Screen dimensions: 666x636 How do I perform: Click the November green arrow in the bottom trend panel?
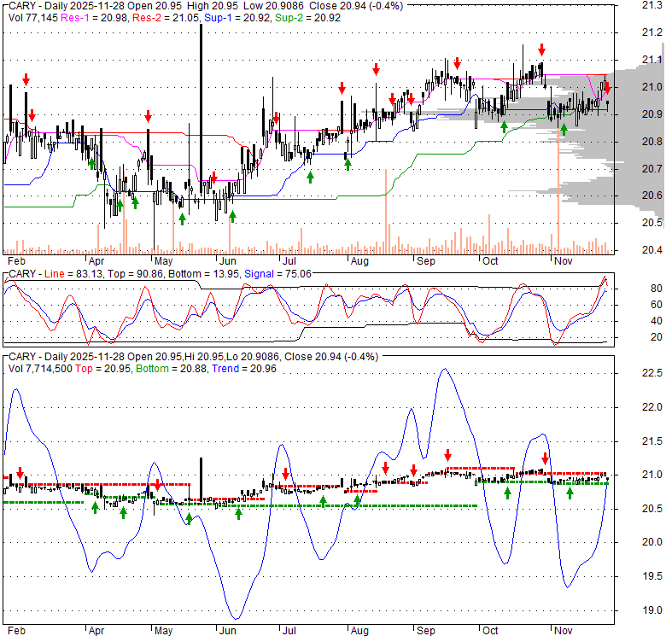[570, 493]
